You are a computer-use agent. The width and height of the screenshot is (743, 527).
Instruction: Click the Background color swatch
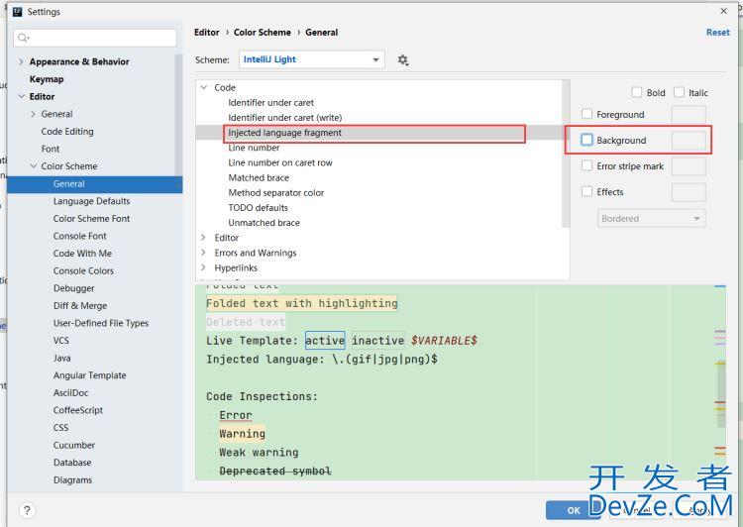689,141
